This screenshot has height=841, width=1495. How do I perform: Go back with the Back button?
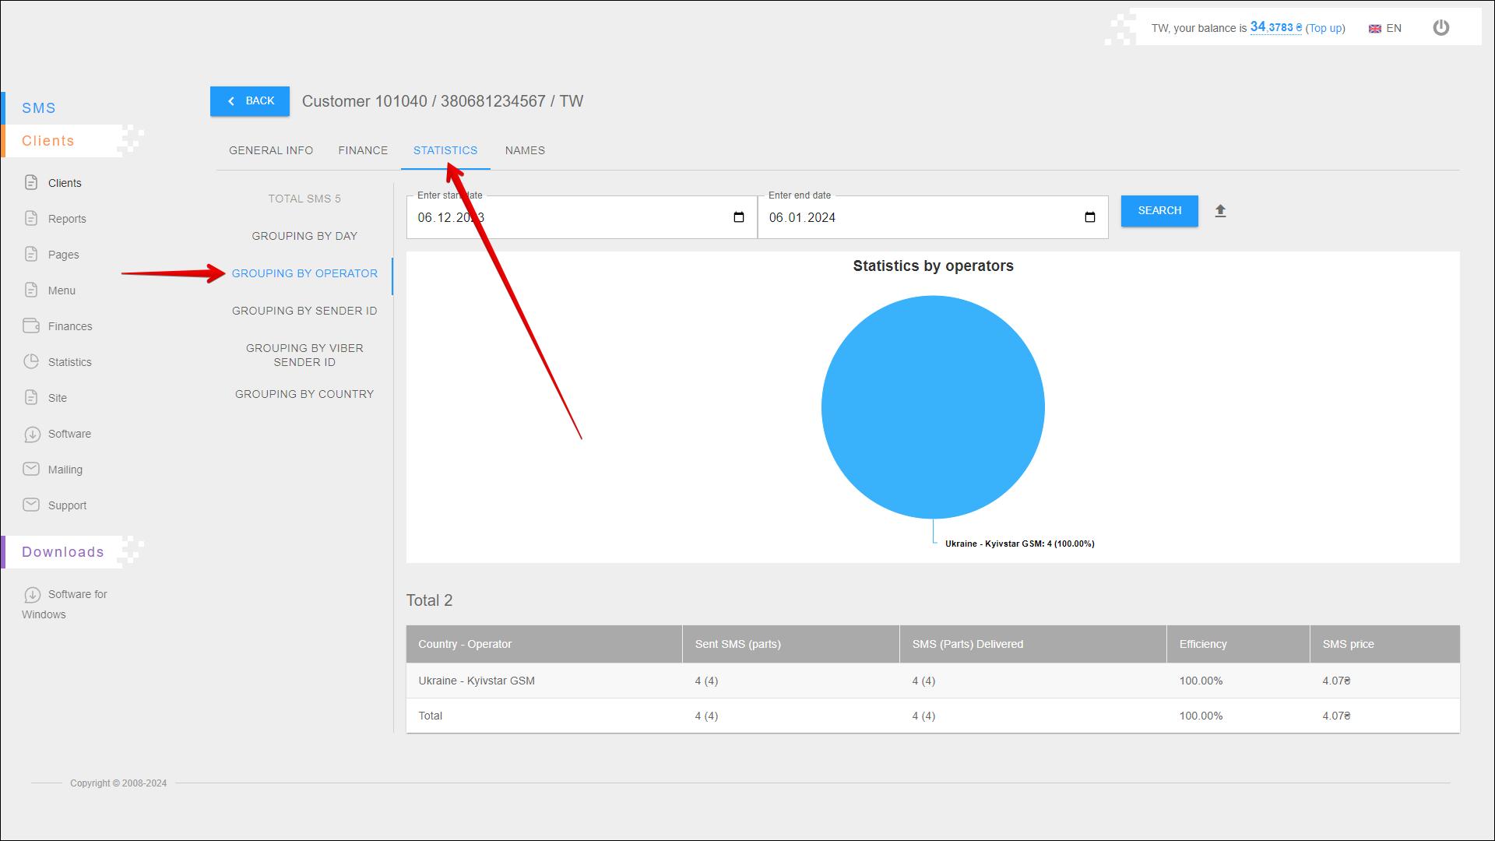pyautogui.click(x=250, y=101)
